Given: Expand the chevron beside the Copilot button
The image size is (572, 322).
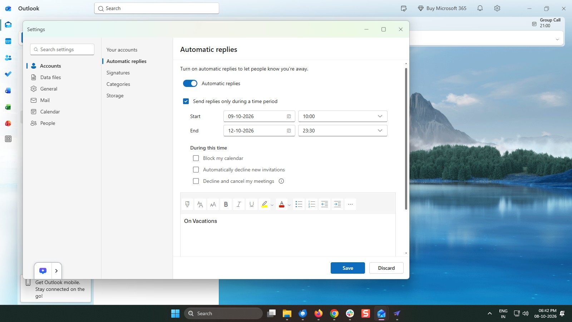Looking at the screenshot, I should point(56,271).
